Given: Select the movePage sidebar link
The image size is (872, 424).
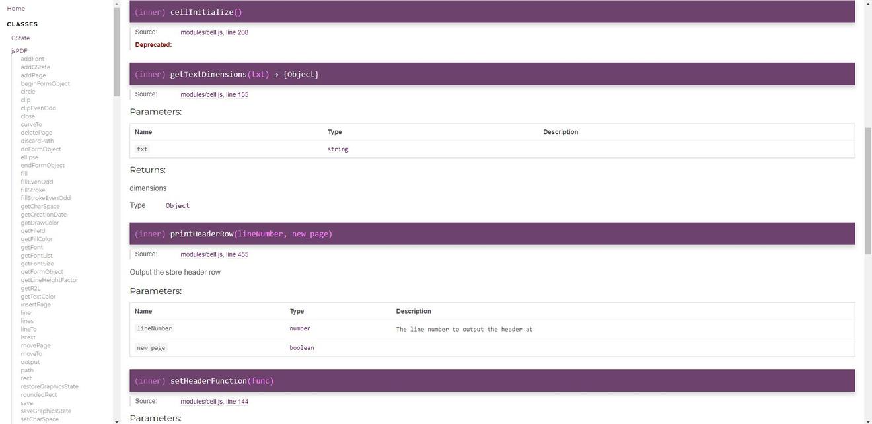Looking at the screenshot, I should click(36, 345).
